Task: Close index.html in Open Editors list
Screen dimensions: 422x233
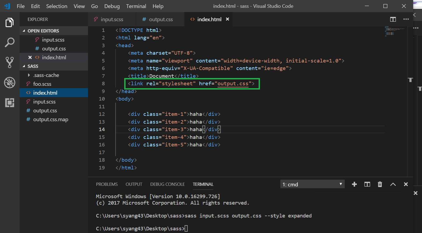Action: [30, 57]
